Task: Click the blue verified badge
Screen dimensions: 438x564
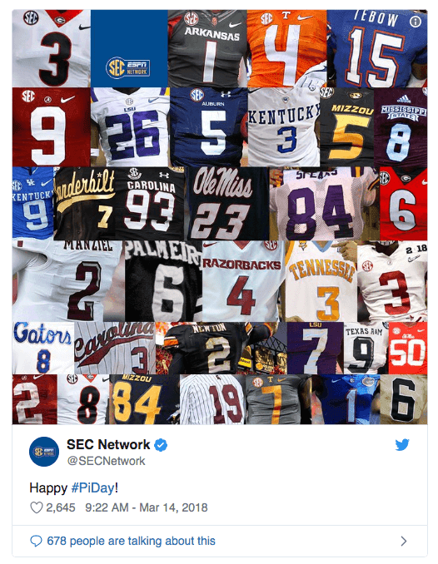Action: [x=161, y=445]
